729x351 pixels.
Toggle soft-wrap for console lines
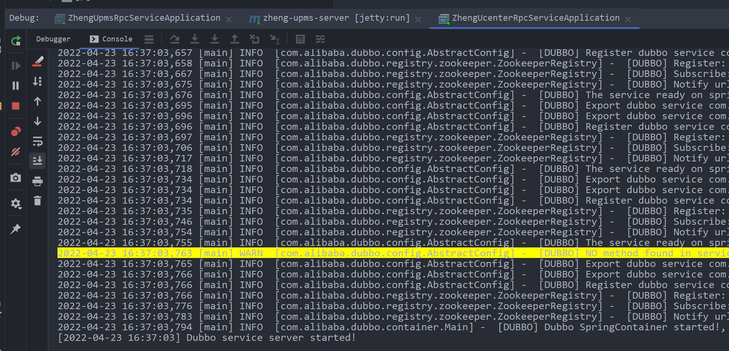pos(38,141)
